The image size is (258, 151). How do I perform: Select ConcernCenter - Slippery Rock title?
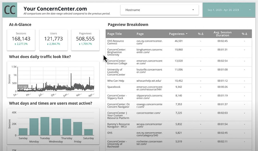point(117,97)
